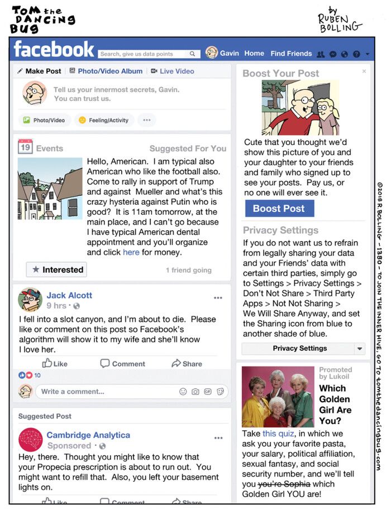This screenshot has width=391, height=511.
Task: Add a GIF to the comment
Action: coord(208,392)
